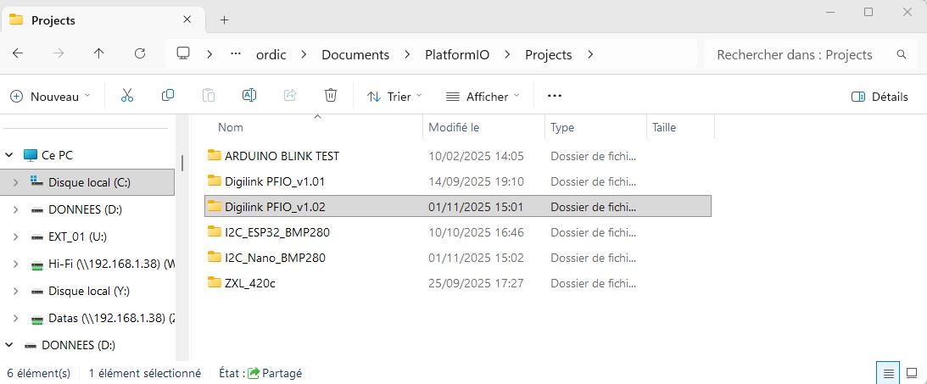Viewport: 927px width, 384px height.
Task: Toggle the Détails pane
Action: coord(880,97)
